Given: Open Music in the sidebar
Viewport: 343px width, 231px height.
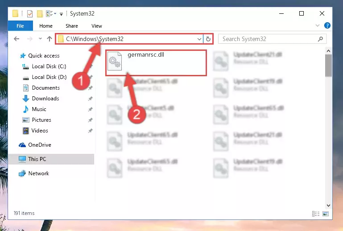Looking at the screenshot, I should click(39, 109).
